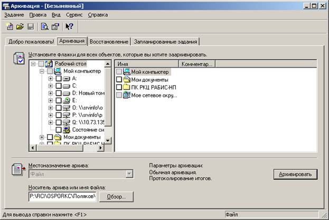Click the Мои документы icon in right list
This screenshot has height=220, width=329.
pos(127,79)
